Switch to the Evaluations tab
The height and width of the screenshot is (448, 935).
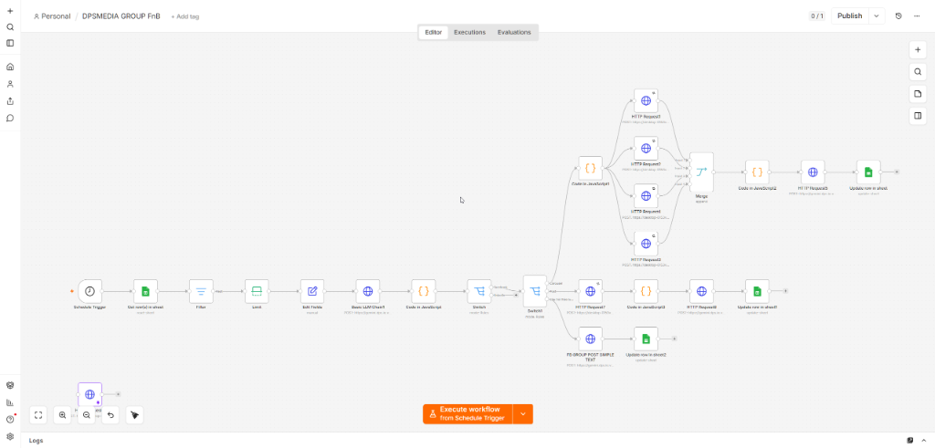[514, 32]
